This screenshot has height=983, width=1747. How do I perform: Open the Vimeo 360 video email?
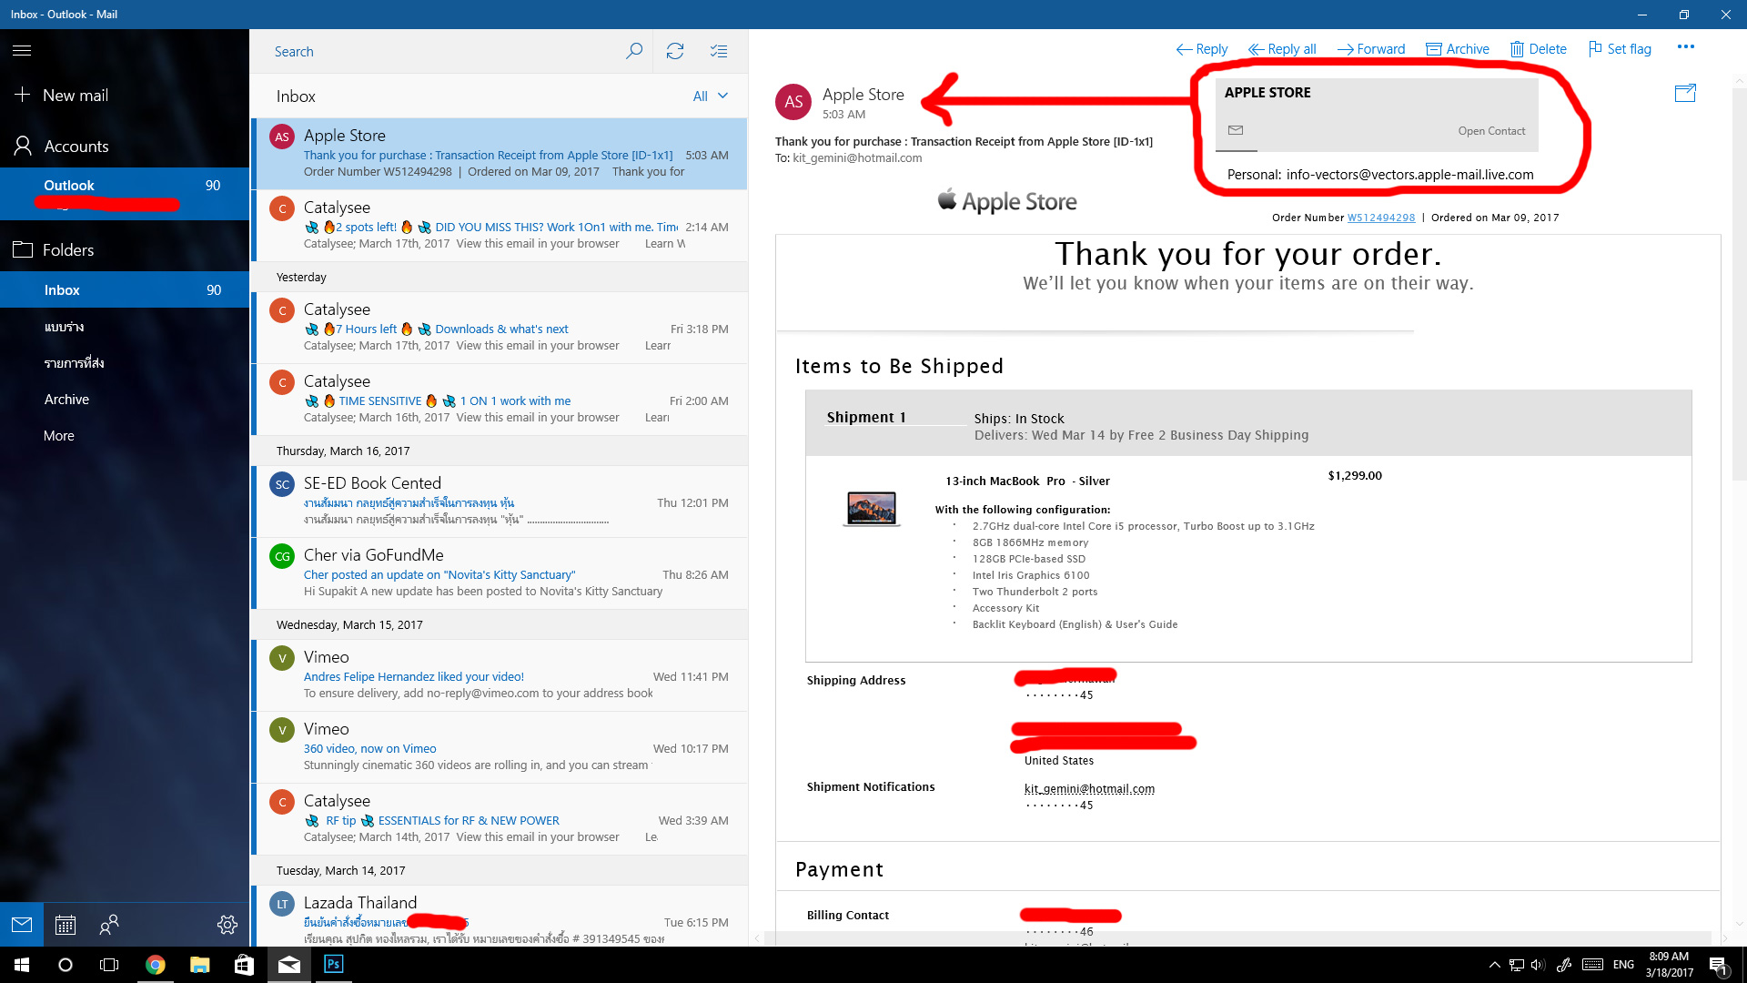(x=499, y=747)
